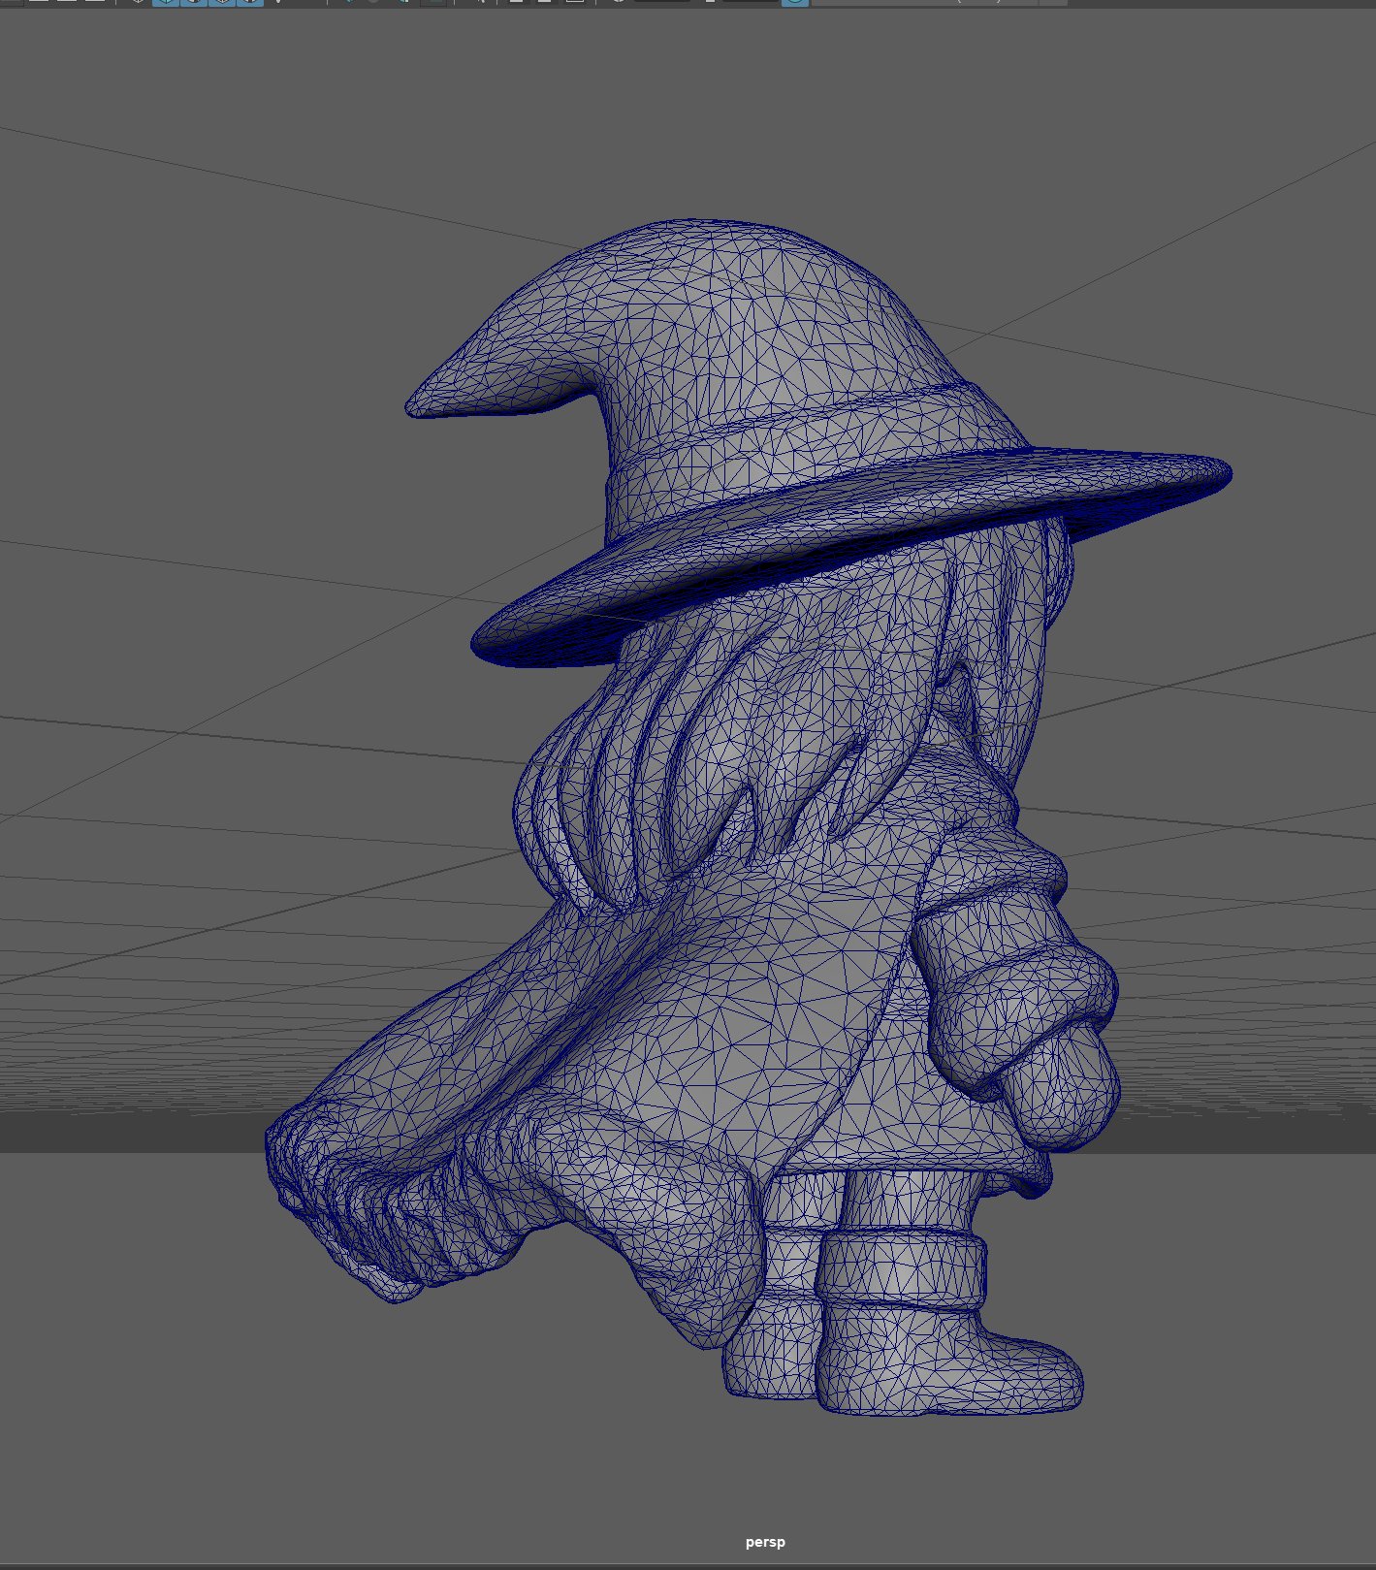Click the X-Ray Joints icon
The height and width of the screenshot is (1570, 1376).
tap(574, 2)
